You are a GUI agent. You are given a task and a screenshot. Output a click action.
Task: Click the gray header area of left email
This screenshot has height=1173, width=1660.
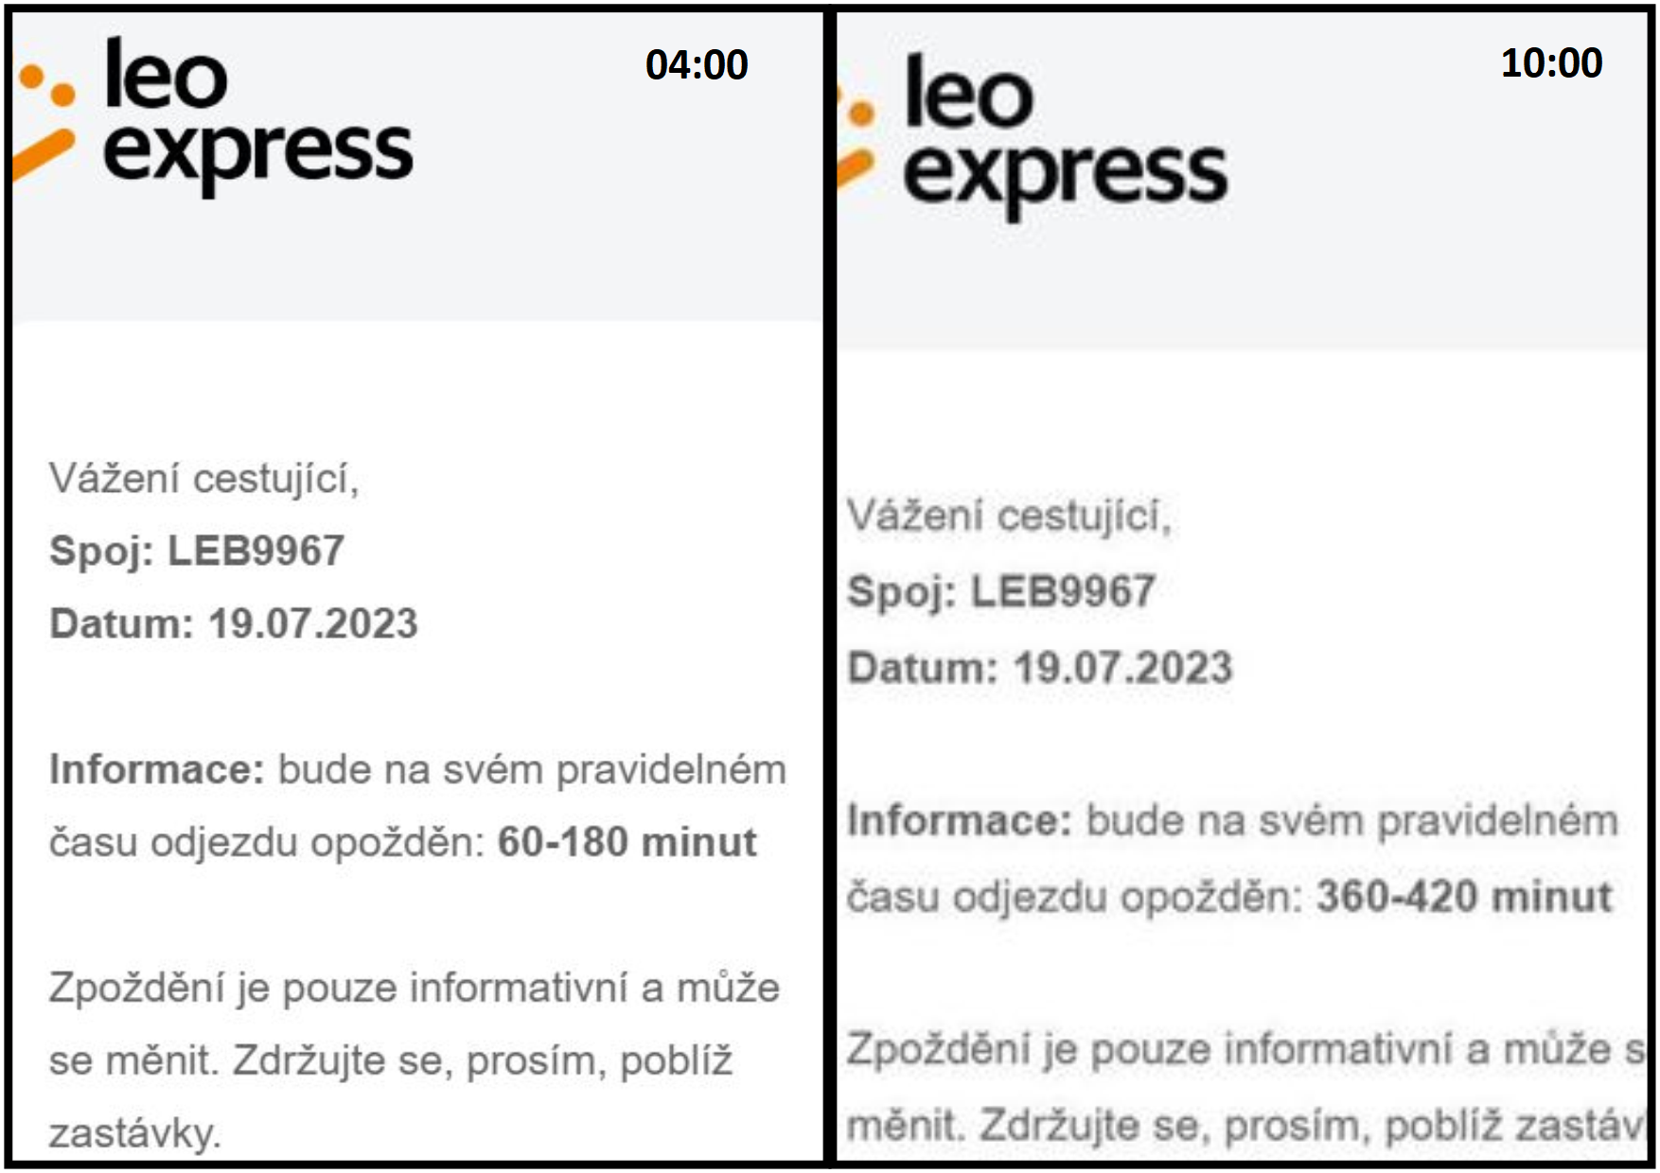[416, 166]
